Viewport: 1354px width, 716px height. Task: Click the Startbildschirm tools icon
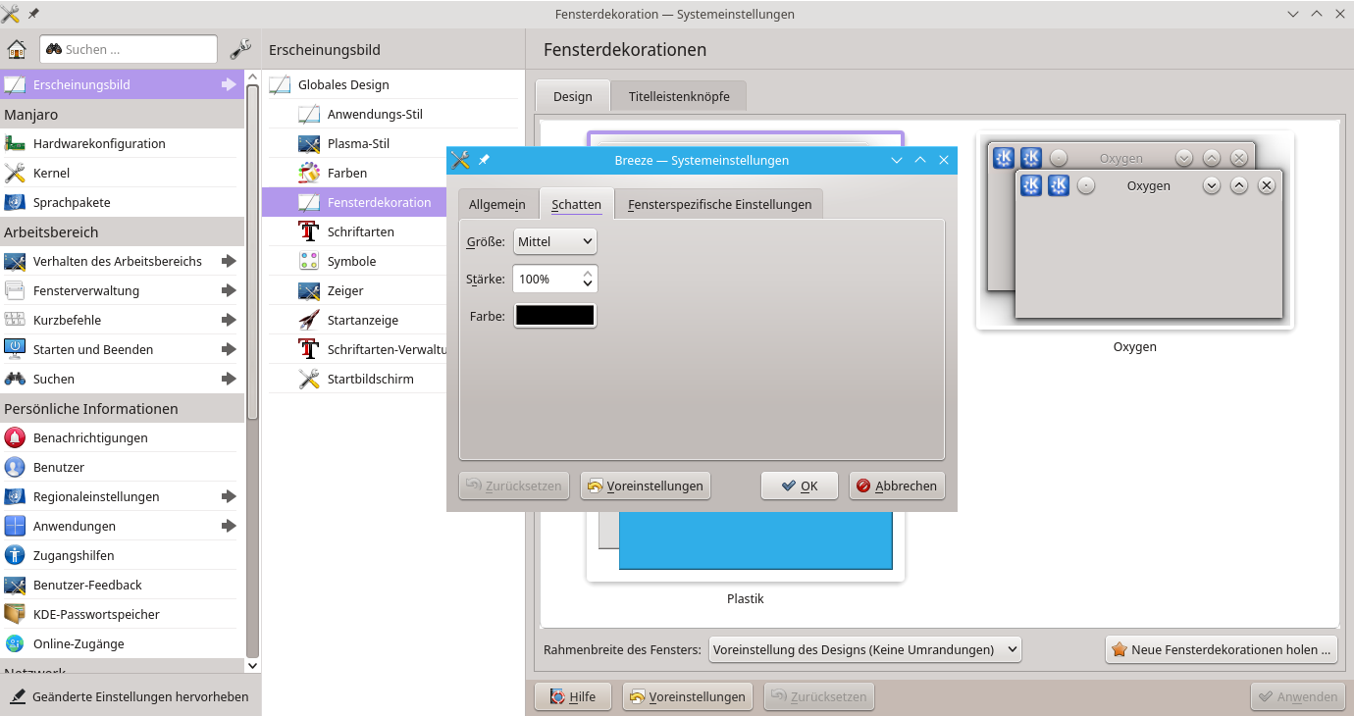(x=309, y=379)
